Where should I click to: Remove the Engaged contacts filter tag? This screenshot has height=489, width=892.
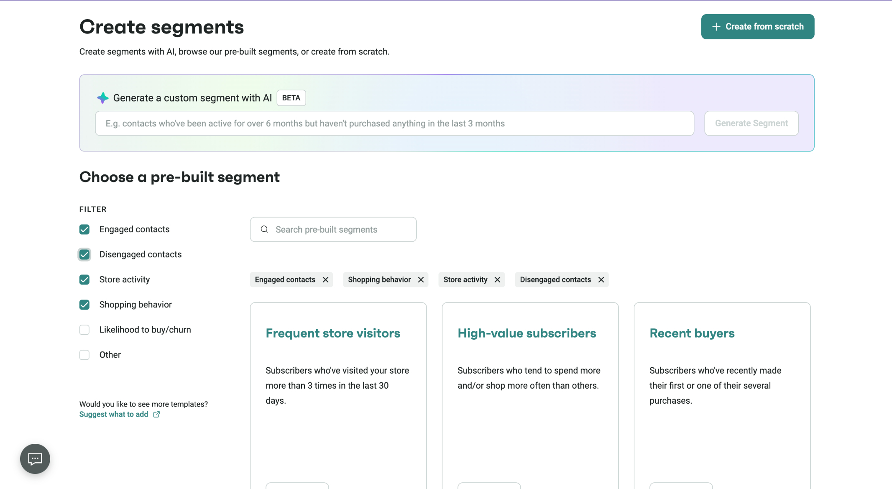coord(325,279)
